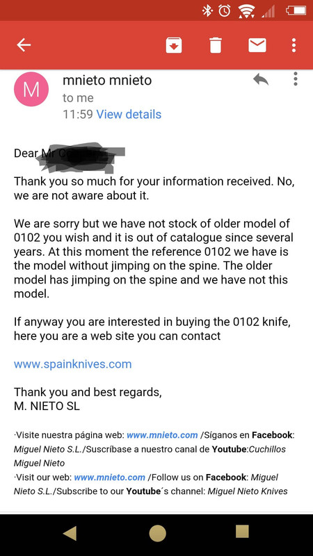Open the top bar overflow menu
This screenshot has width=313, height=556.
294,45
